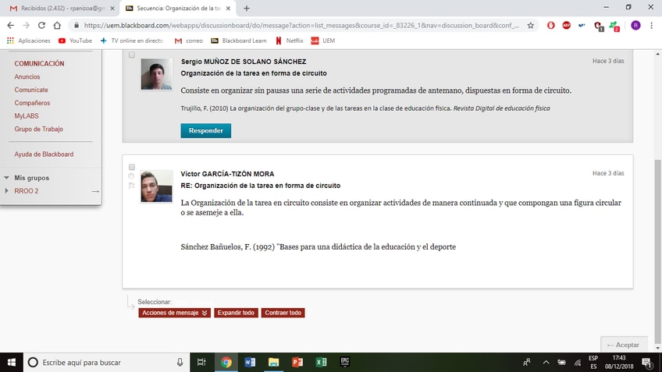Click the Windows search box
This screenshot has height=372, width=662.
pos(106,363)
